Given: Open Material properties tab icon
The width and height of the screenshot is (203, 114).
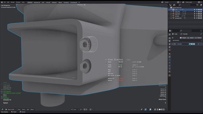Looking at the screenshot, I should coord(170,72).
